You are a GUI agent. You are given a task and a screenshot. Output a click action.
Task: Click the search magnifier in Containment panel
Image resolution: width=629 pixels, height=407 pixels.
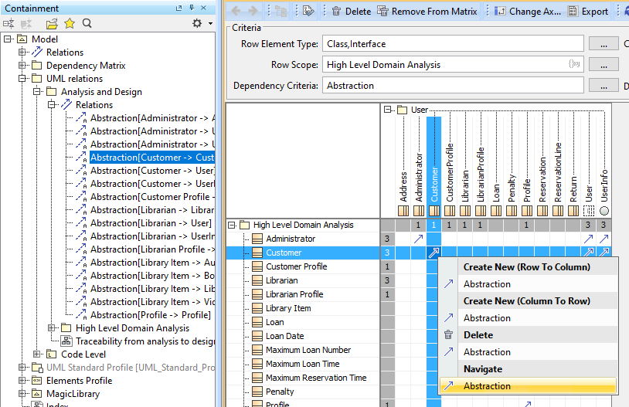(x=87, y=23)
